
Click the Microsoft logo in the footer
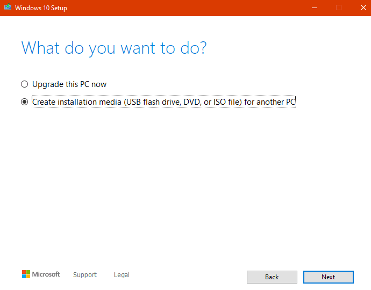pyautogui.click(x=41, y=274)
